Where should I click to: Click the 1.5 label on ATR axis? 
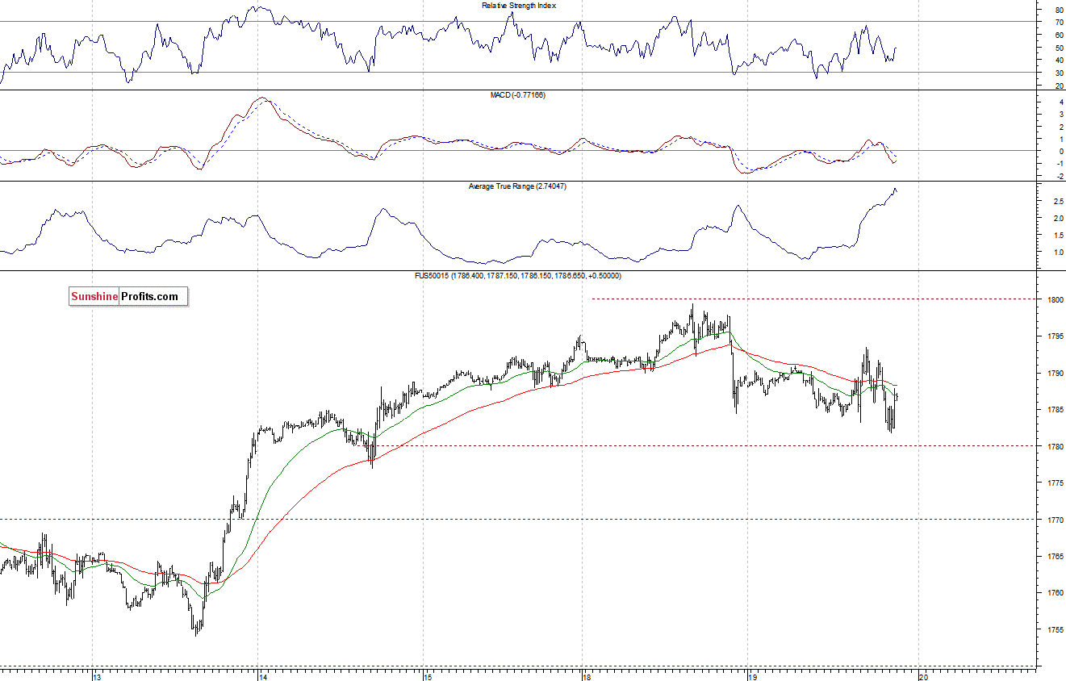1058,235
